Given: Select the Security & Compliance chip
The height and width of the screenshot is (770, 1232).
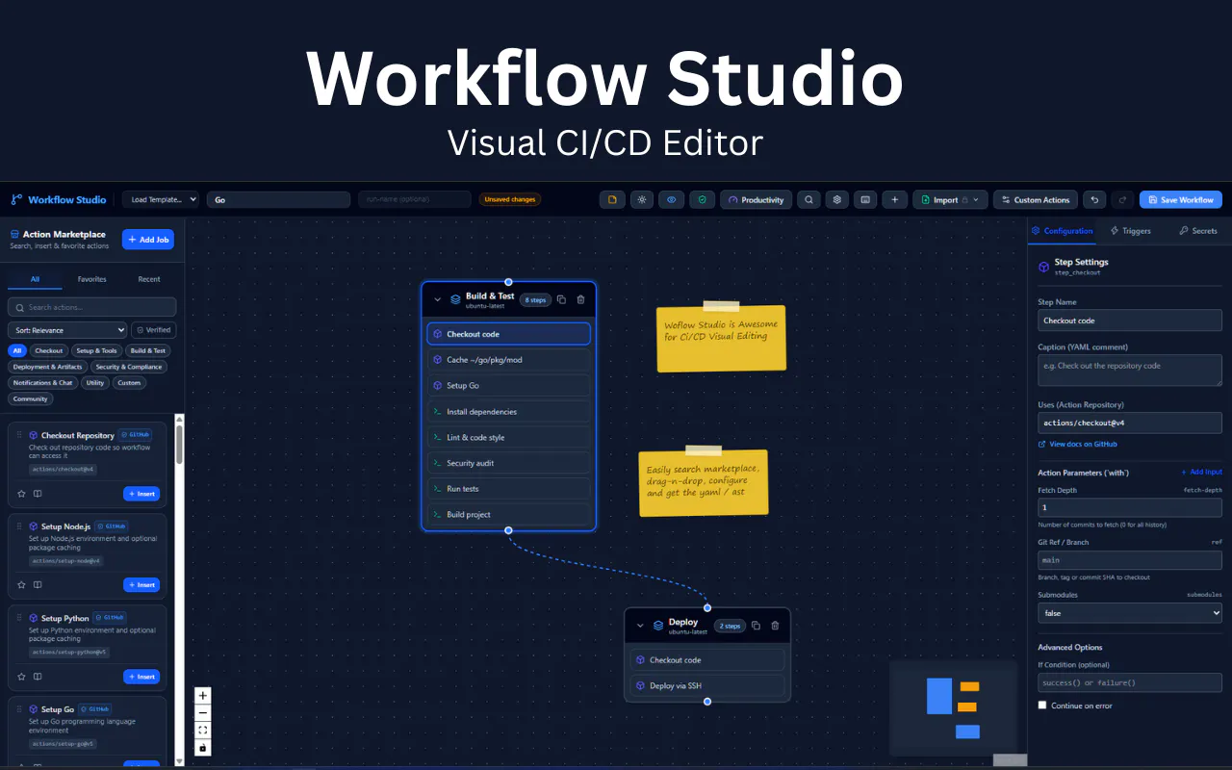Looking at the screenshot, I should point(129,367).
